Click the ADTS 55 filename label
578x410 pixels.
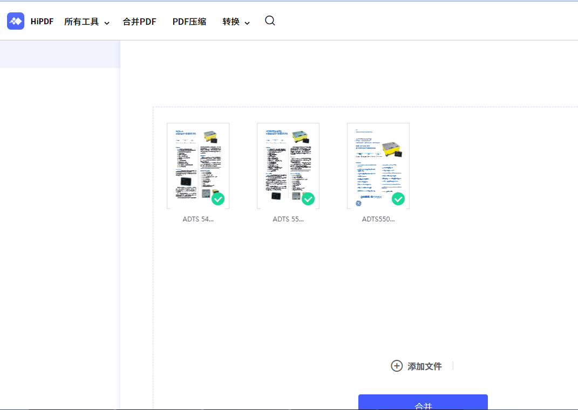point(288,219)
